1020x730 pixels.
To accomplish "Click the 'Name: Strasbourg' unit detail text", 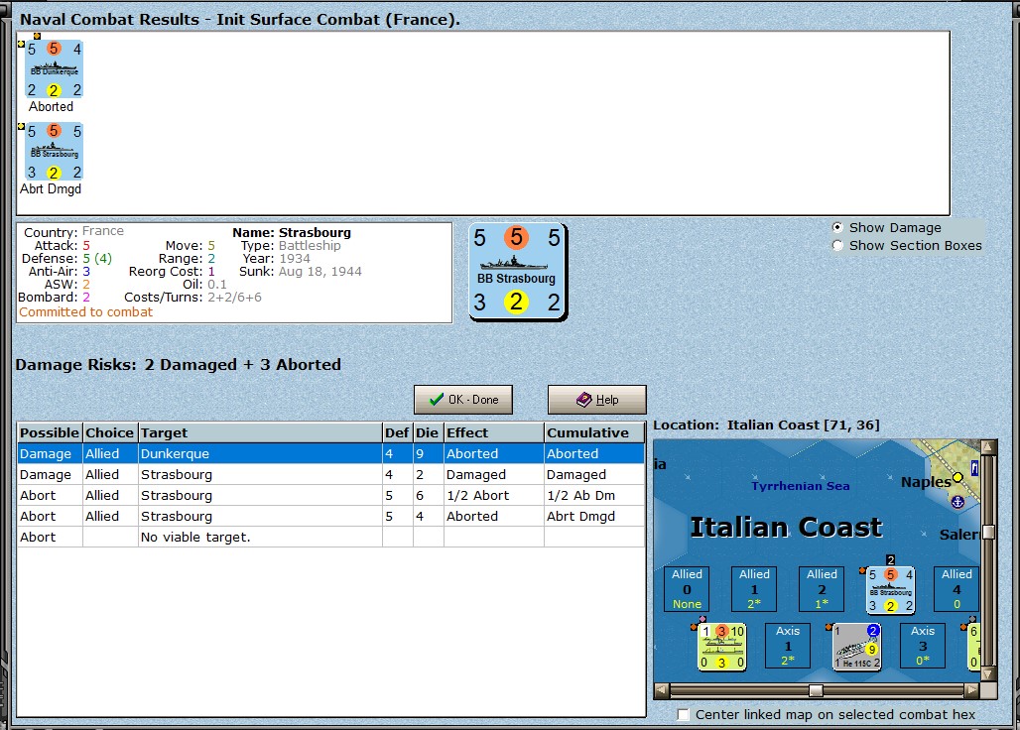I will 292,233.
